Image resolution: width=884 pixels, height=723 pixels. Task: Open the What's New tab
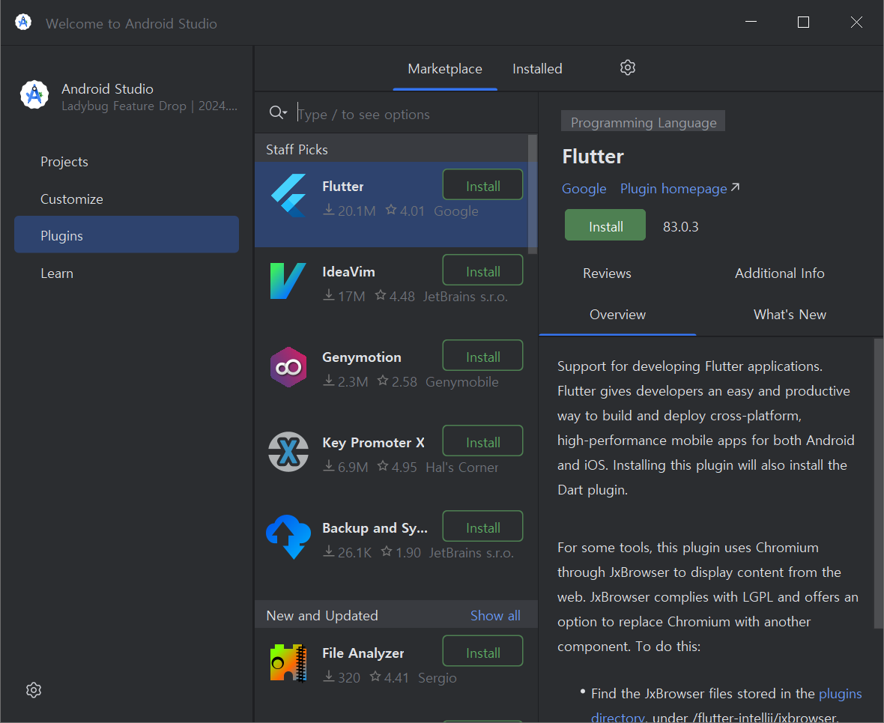pos(790,315)
